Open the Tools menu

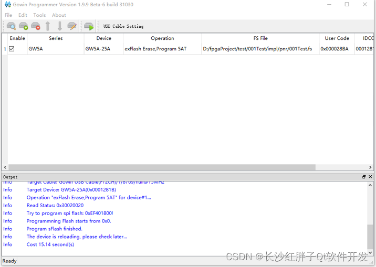pos(39,15)
